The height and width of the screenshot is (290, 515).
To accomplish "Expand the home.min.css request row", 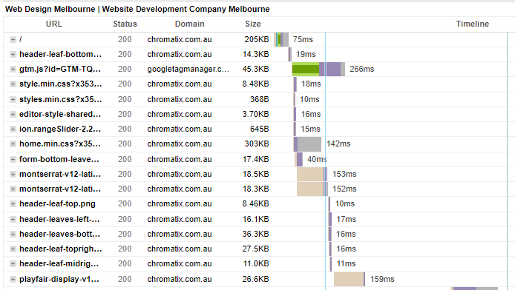I will coord(13,144).
